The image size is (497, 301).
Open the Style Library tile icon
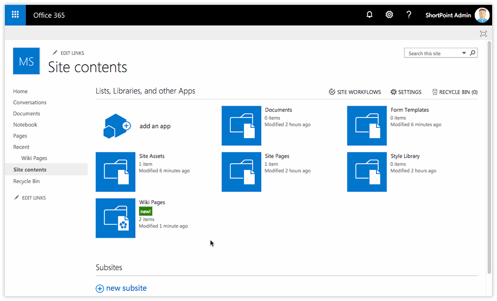[x=367, y=172]
